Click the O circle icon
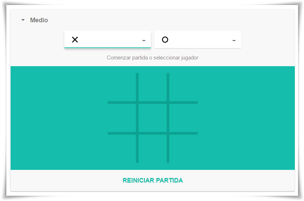The image size is (304, 201). [x=165, y=40]
